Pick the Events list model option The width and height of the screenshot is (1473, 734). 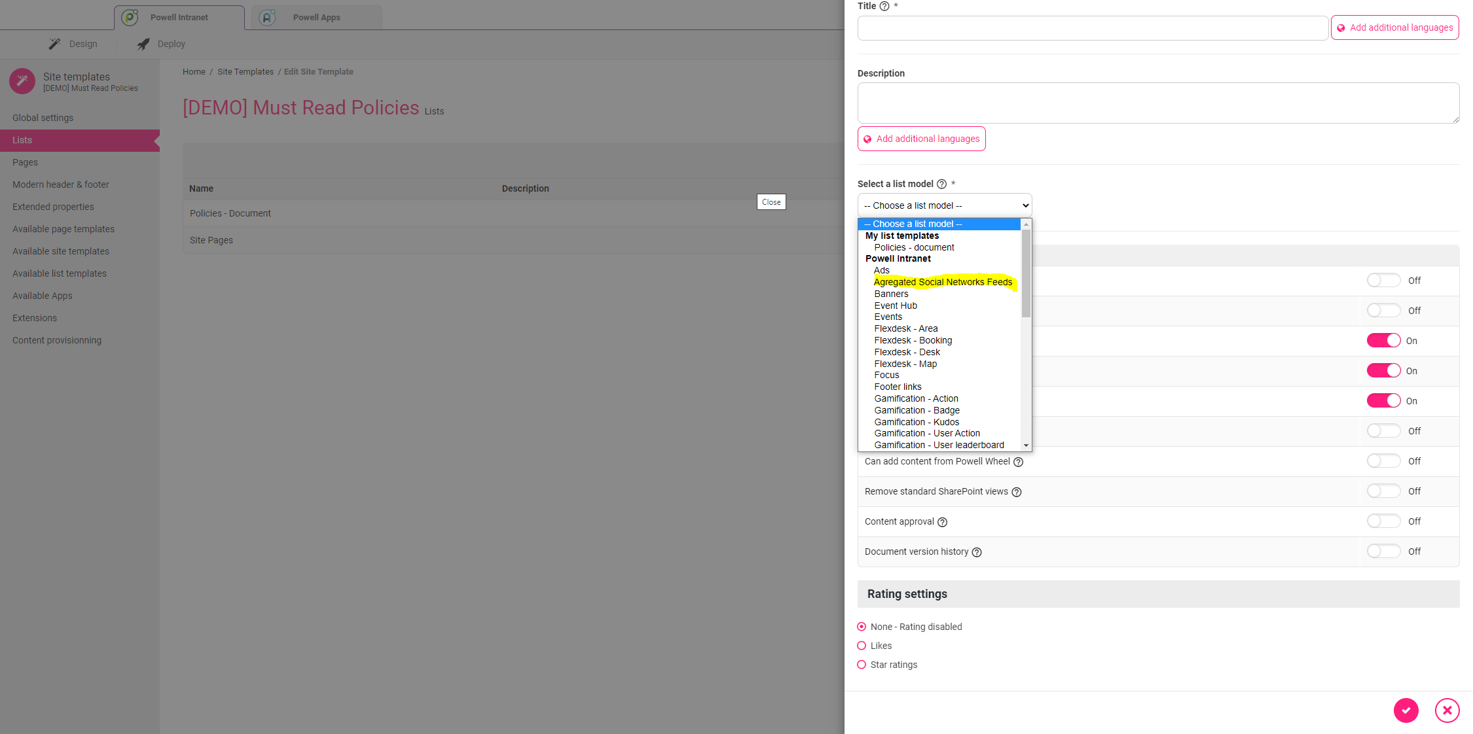(888, 317)
